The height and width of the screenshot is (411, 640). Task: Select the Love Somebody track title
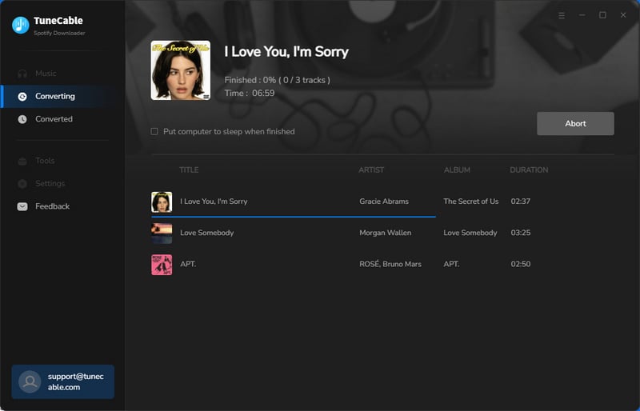point(207,233)
